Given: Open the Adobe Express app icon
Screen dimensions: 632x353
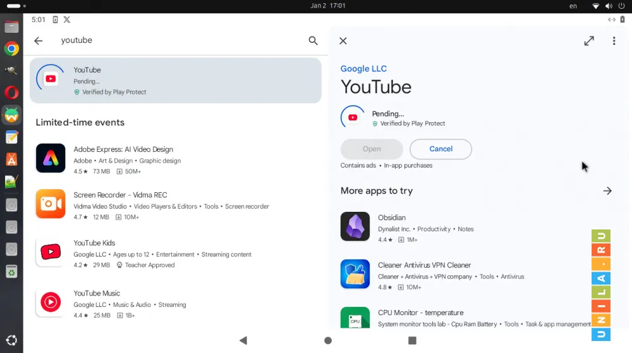Looking at the screenshot, I should click(51, 158).
